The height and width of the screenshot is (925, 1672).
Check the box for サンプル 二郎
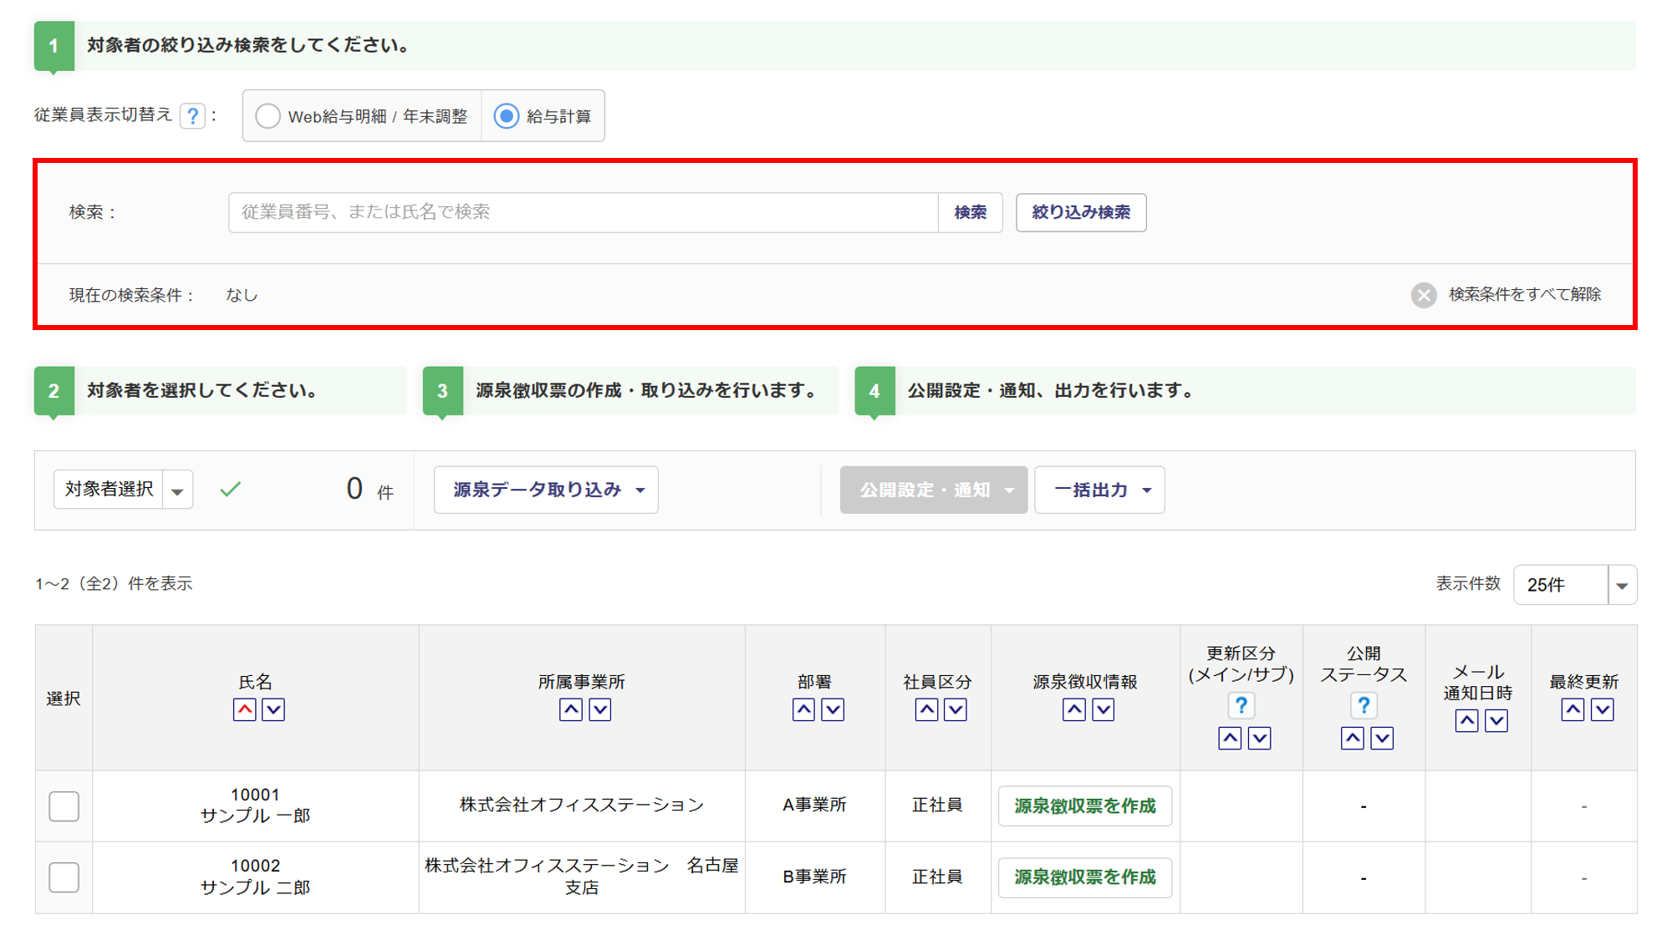[x=64, y=877]
